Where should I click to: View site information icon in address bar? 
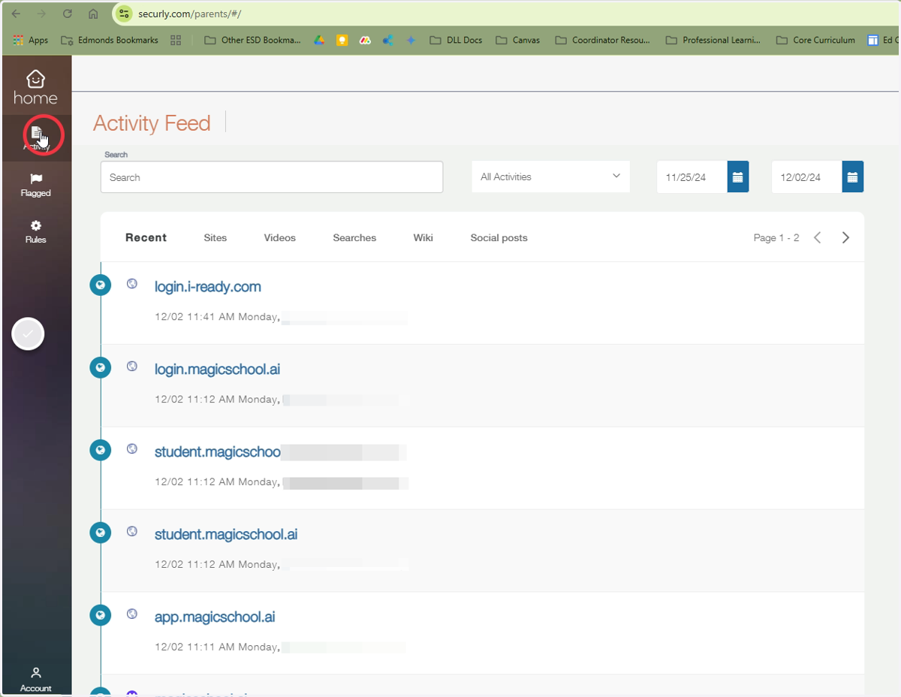pyautogui.click(x=125, y=14)
